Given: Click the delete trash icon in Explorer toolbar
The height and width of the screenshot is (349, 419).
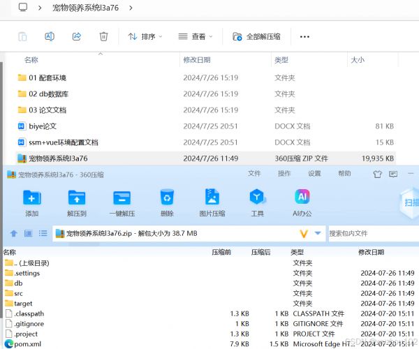Looking at the screenshot, I should pos(103,36).
